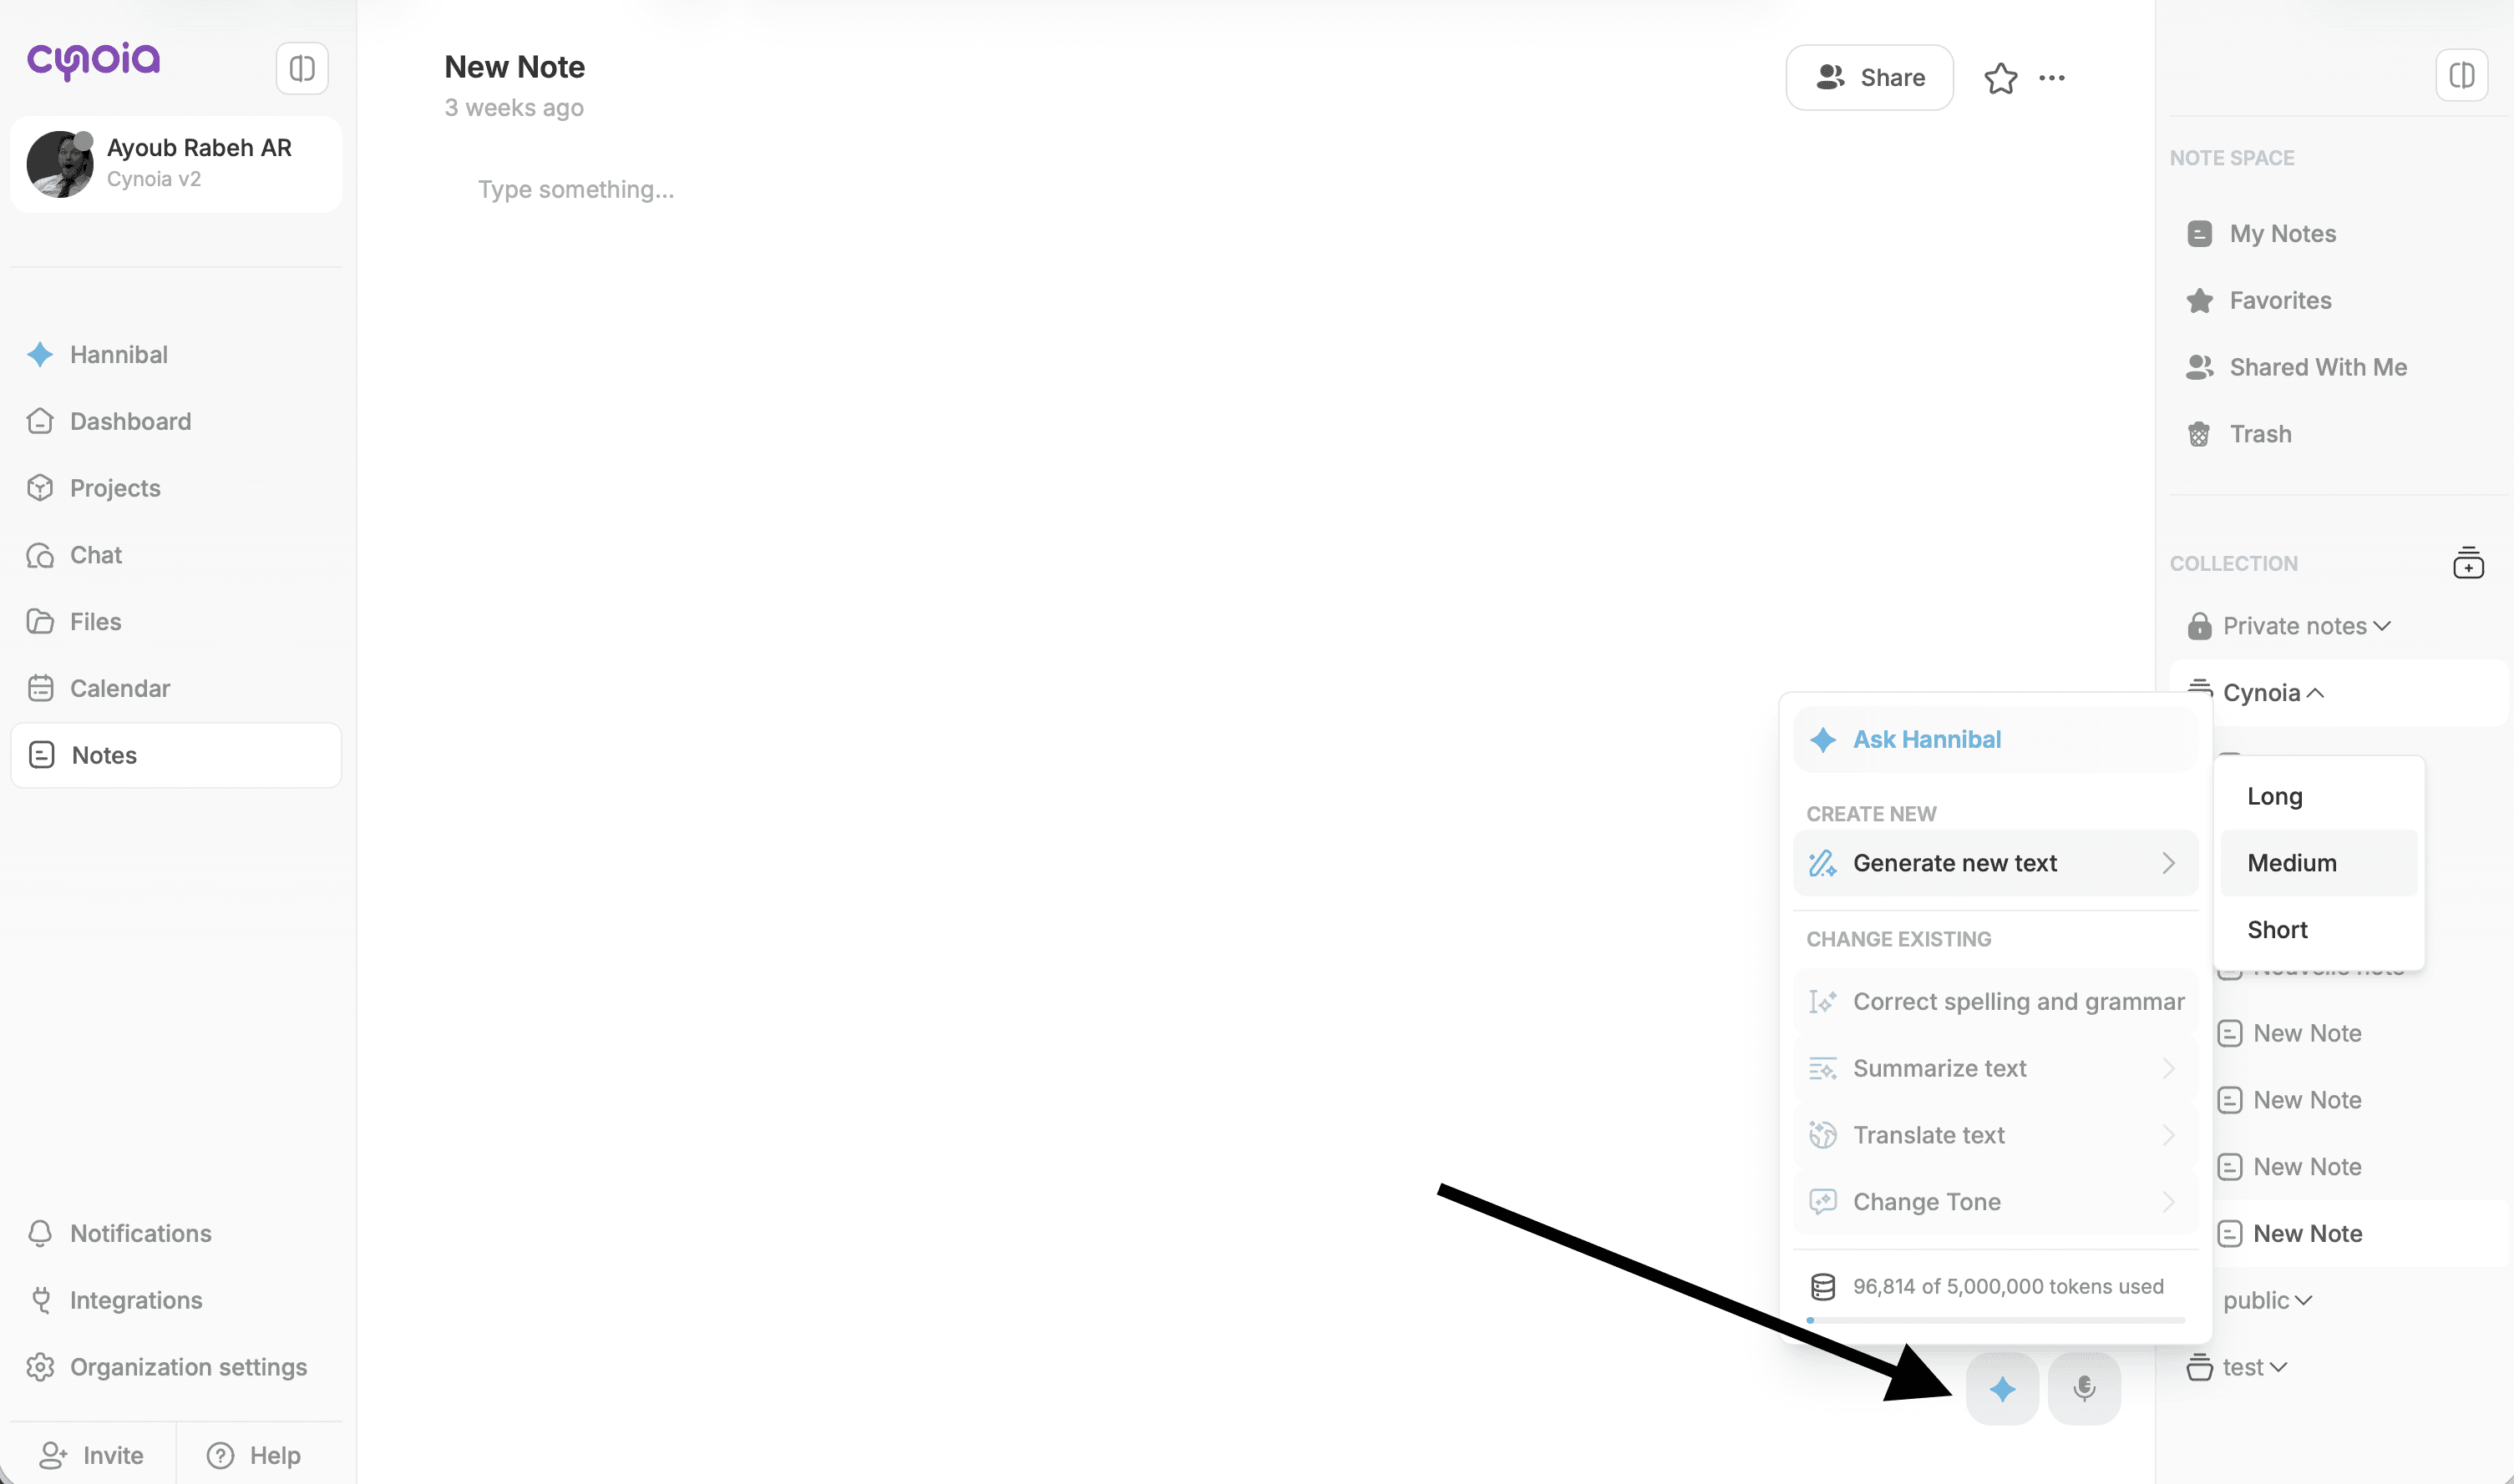2514x1484 pixels.
Task: Choose Medium text length option
Action: click(x=2291, y=863)
